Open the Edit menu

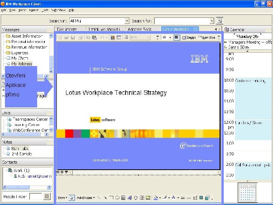pos(3,10)
